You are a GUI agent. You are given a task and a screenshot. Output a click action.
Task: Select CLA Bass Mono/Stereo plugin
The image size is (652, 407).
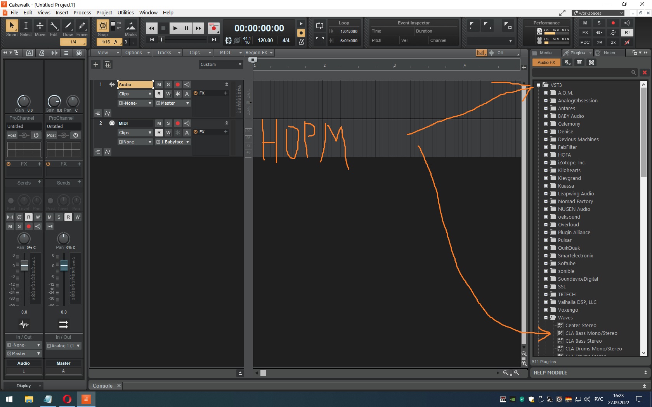coord(591,333)
